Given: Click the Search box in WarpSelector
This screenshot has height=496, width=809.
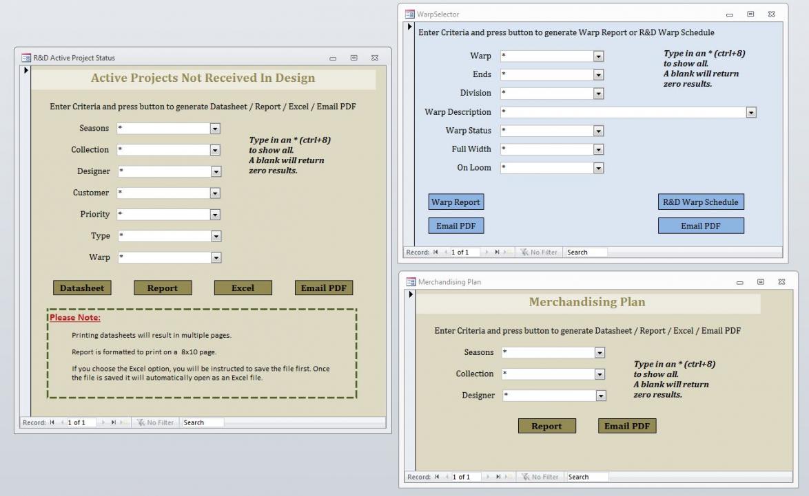Looking at the screenshot, I should click(x=586, y=252).
